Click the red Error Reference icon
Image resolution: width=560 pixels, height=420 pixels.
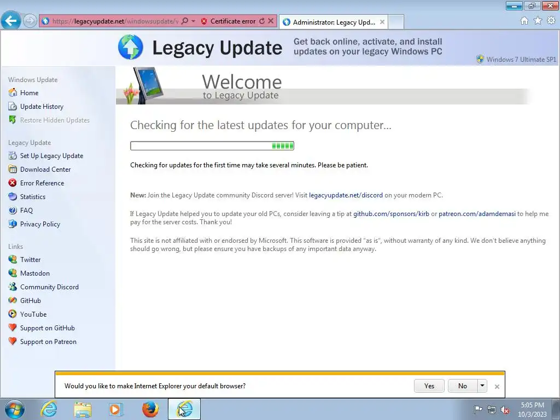click(13, 183)
